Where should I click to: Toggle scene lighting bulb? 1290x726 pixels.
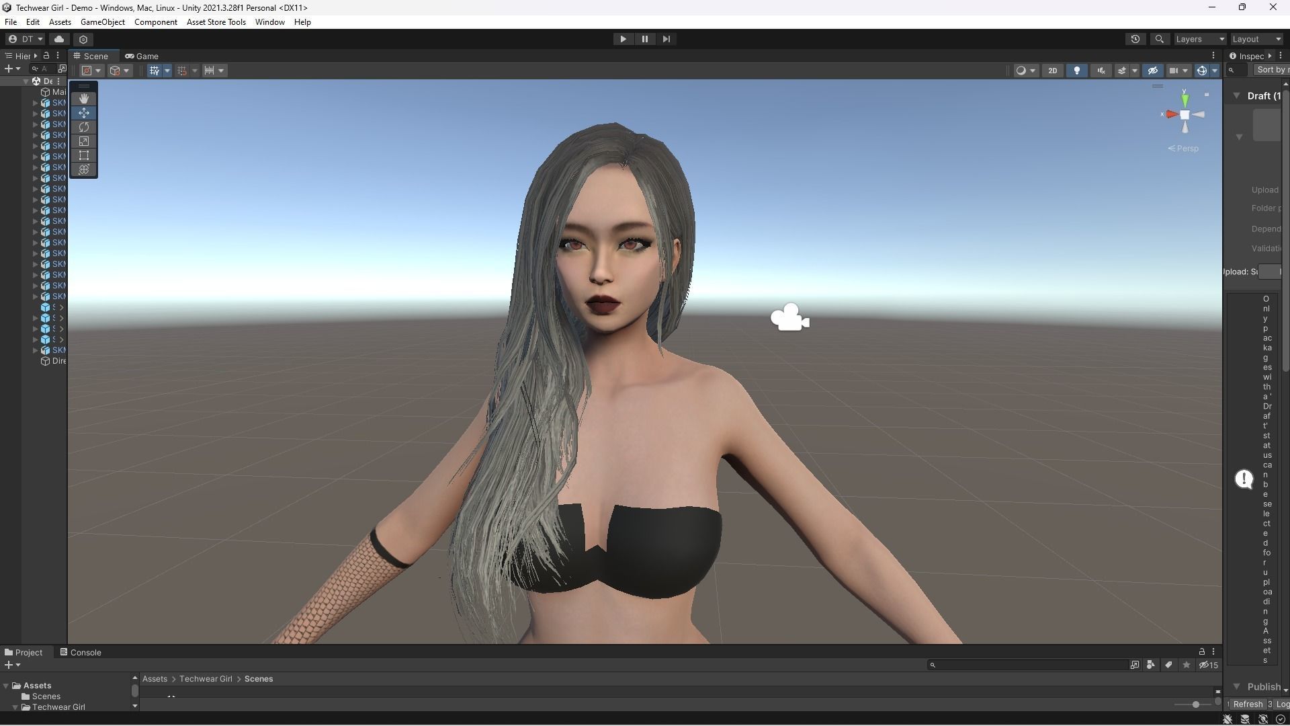tap(1077, 71)
